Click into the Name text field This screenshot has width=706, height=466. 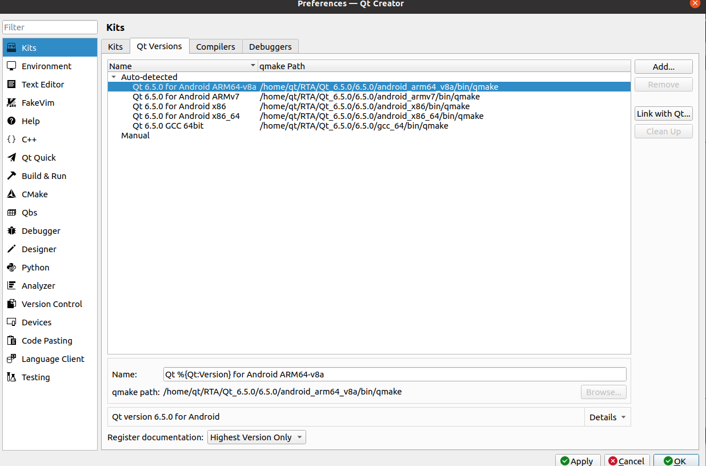(395, 375)
